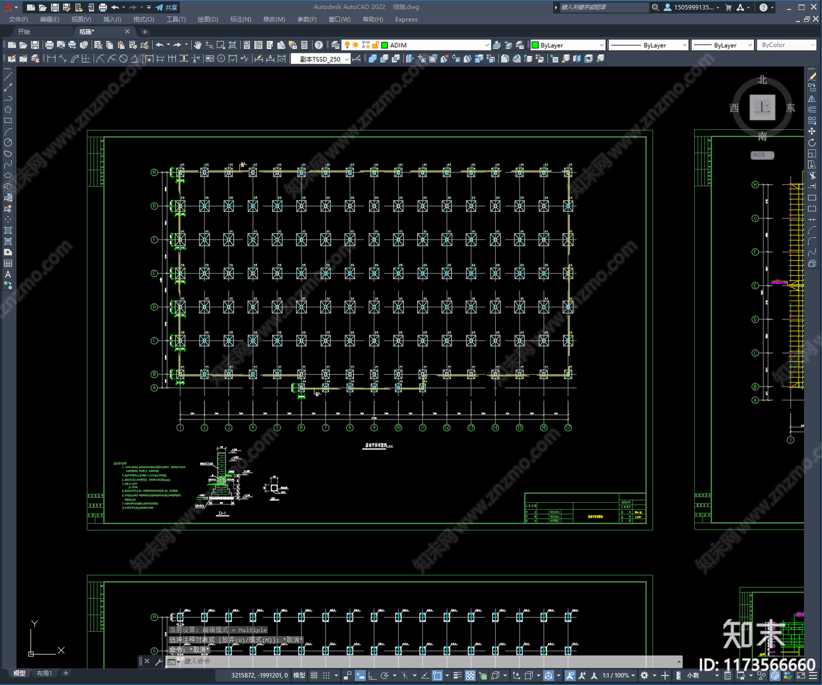Select the Arc Length dimension tool

74,59
